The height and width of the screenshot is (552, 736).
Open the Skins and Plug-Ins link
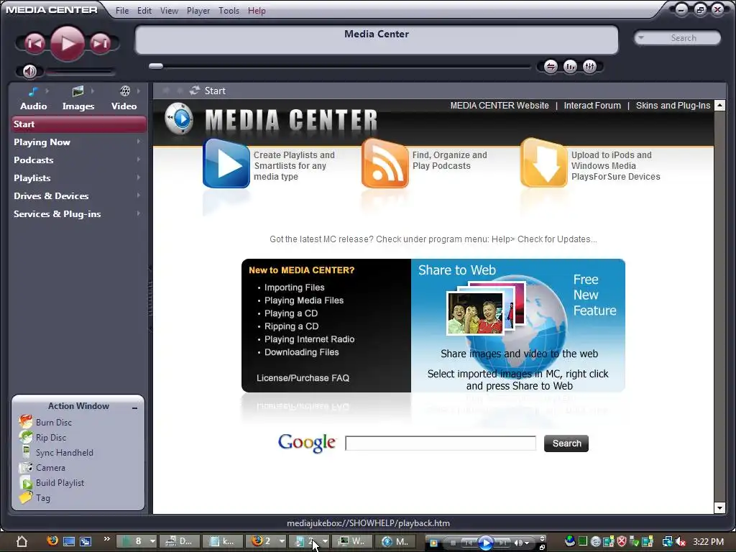tap(673, 106)
